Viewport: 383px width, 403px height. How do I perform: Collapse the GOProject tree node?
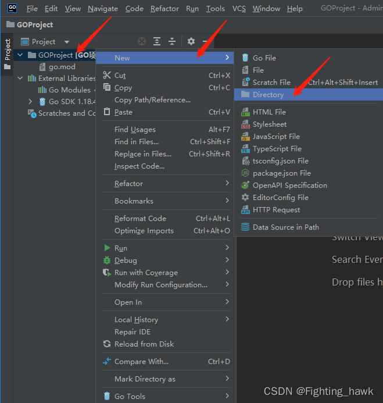(x=21, y=55)
